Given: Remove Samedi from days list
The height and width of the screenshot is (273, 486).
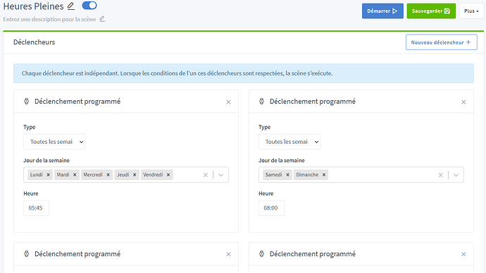Looking at the screenshot, I should [x=287, y=175].
